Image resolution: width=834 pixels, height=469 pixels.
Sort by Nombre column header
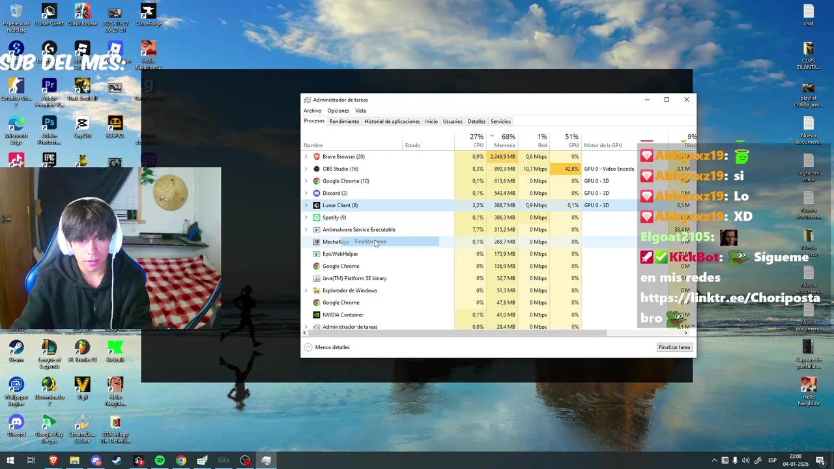pos(352,141)
